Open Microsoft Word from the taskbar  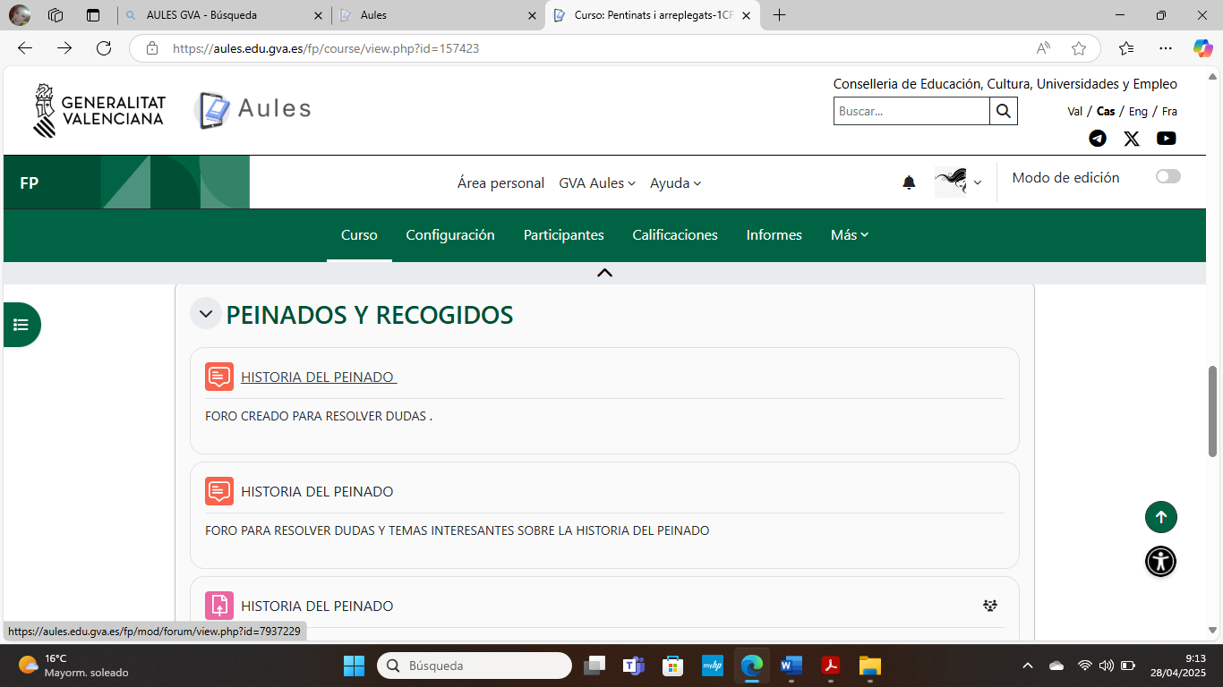click(791, 666)
